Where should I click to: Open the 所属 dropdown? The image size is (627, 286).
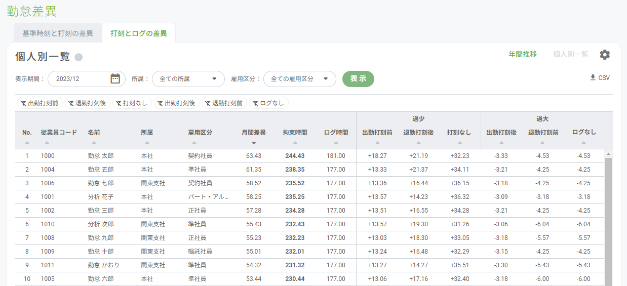click(188, 79)
